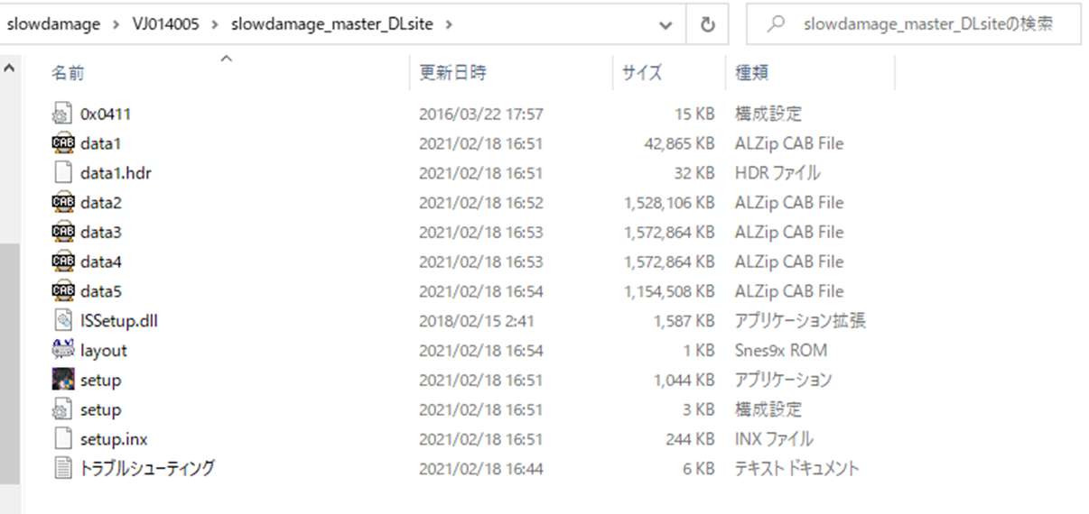This screenshot has height=514, width=1089.
Task: Expand chevron after VJ014005 in breadcrumb
Action: pyautogui.click(x=214, y=25)
